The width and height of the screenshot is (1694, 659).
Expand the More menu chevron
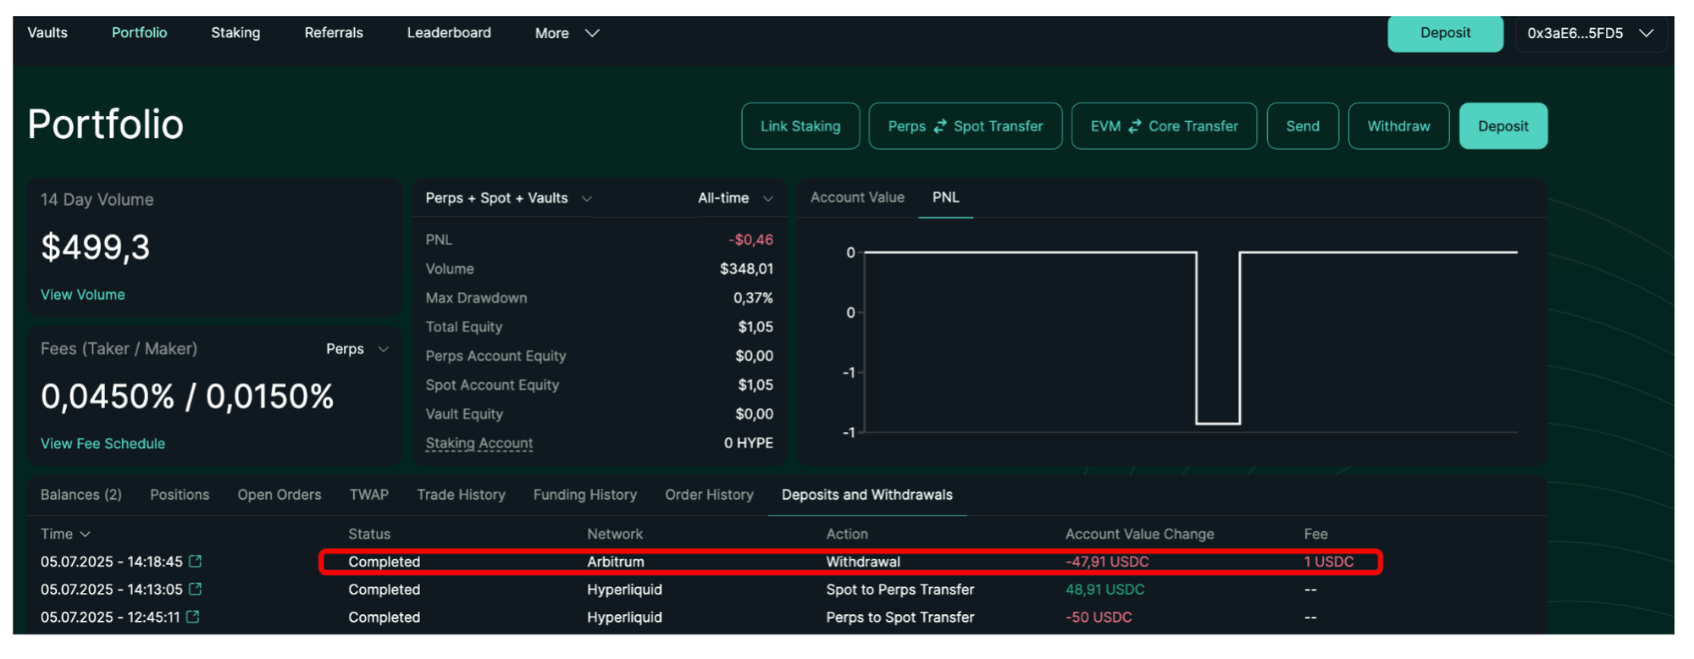coord(592,33)
